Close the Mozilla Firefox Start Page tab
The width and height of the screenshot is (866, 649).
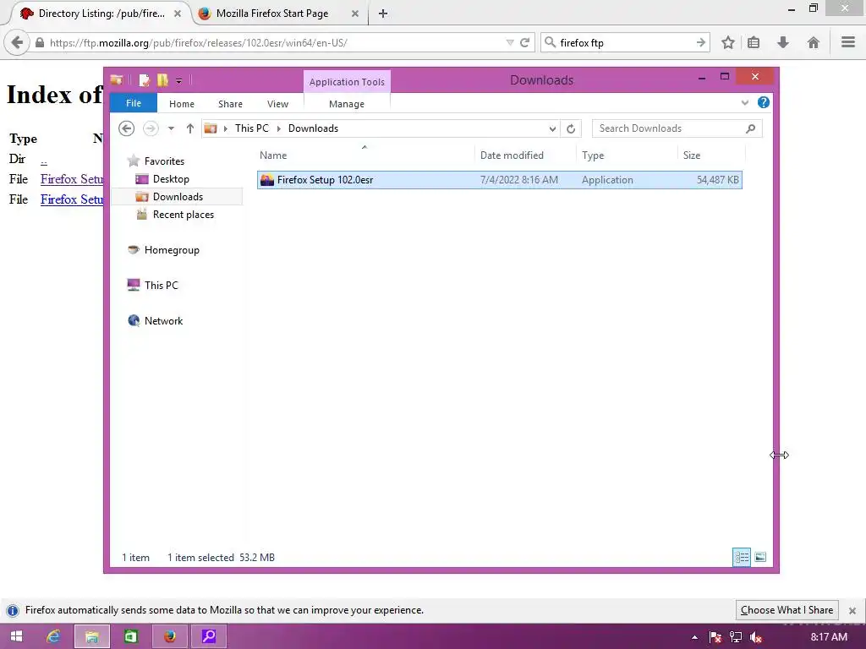pyautogui.click(x=355, y=14)
